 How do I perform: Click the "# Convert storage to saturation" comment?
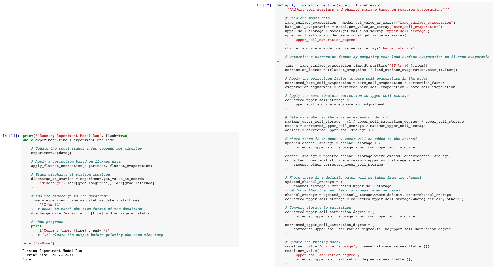pyautogui.click(x=318, y=208)
